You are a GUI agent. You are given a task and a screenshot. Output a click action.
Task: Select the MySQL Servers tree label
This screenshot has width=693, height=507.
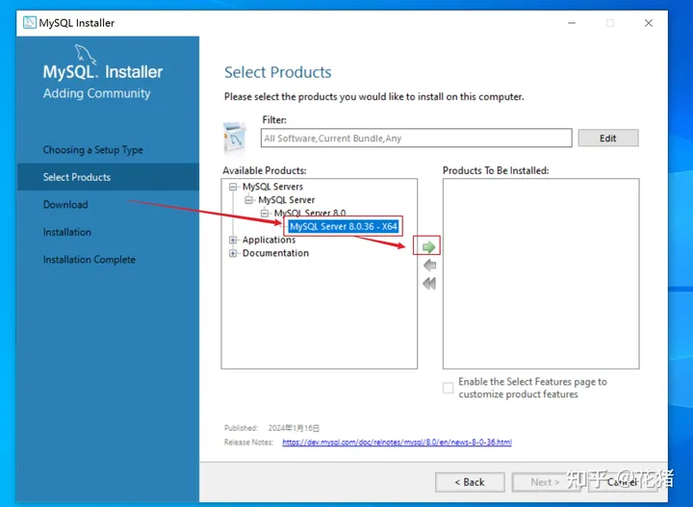point(272,187)
